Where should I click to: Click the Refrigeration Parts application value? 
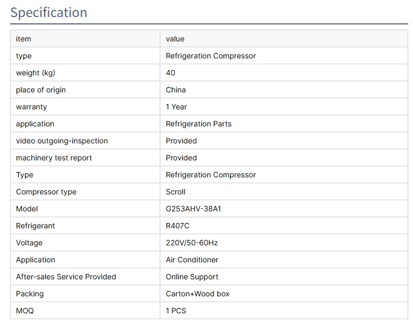199,124
